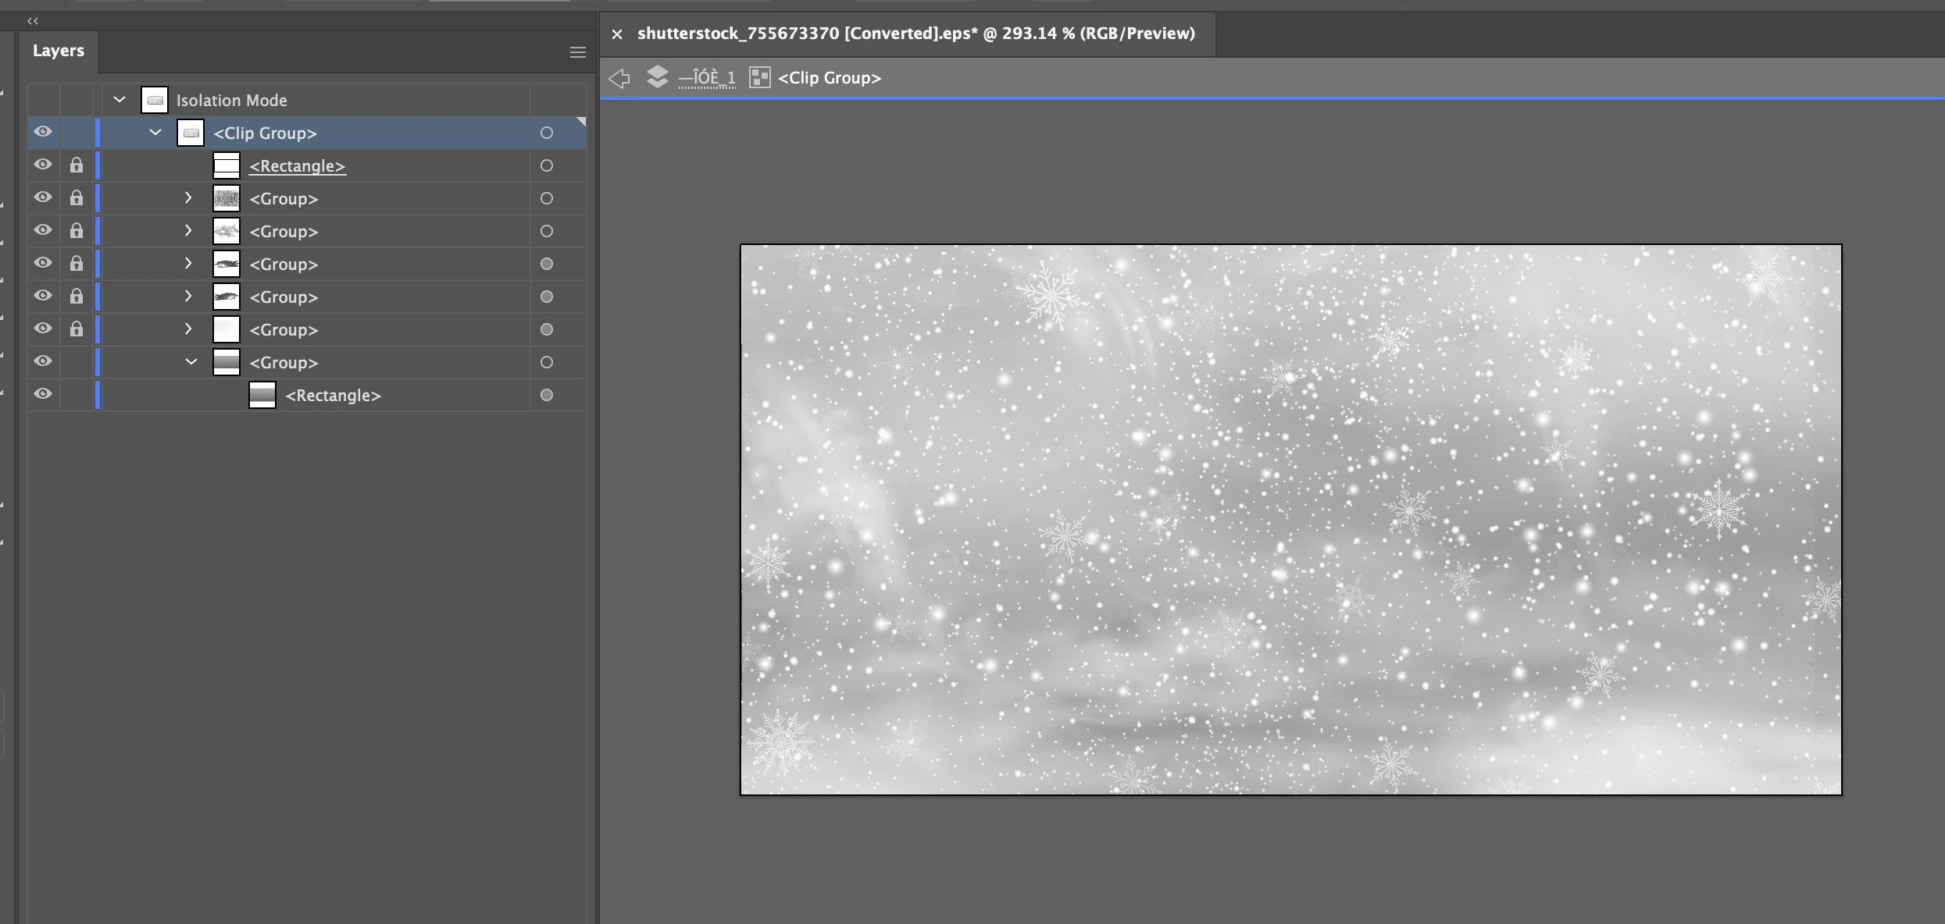The image size is (1945, 924).
Task: Expand the first locked Group
Action: 188,198
